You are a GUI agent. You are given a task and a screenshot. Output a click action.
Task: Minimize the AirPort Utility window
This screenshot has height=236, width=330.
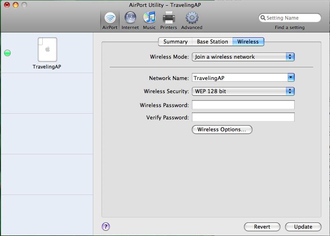click(16, 5)
